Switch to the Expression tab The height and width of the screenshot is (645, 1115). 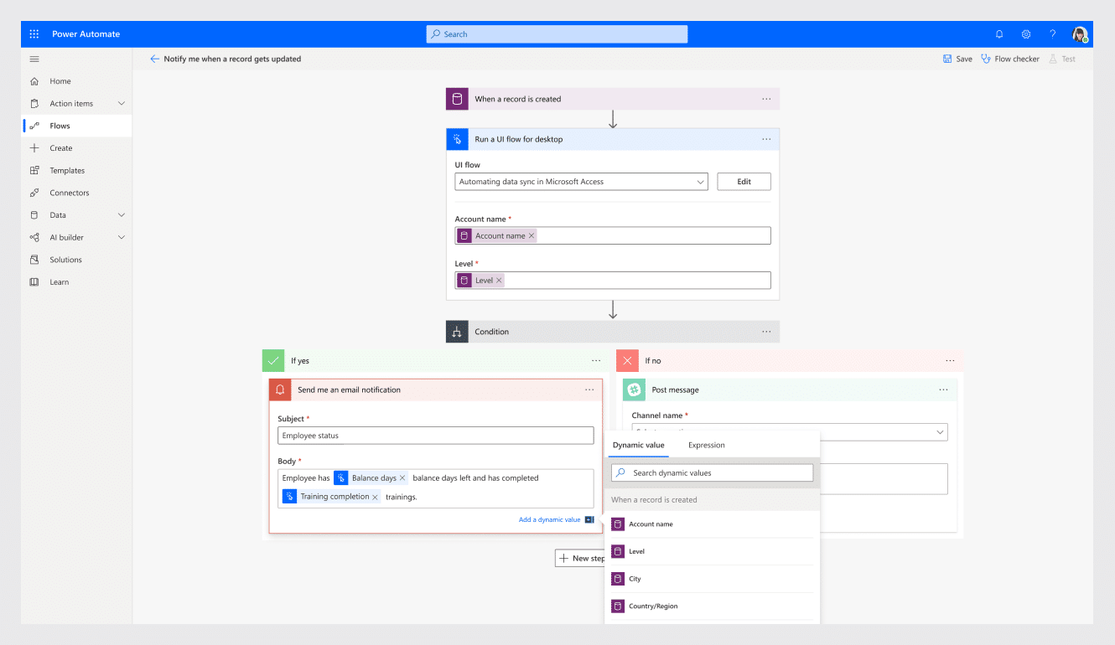pos(707,445)
